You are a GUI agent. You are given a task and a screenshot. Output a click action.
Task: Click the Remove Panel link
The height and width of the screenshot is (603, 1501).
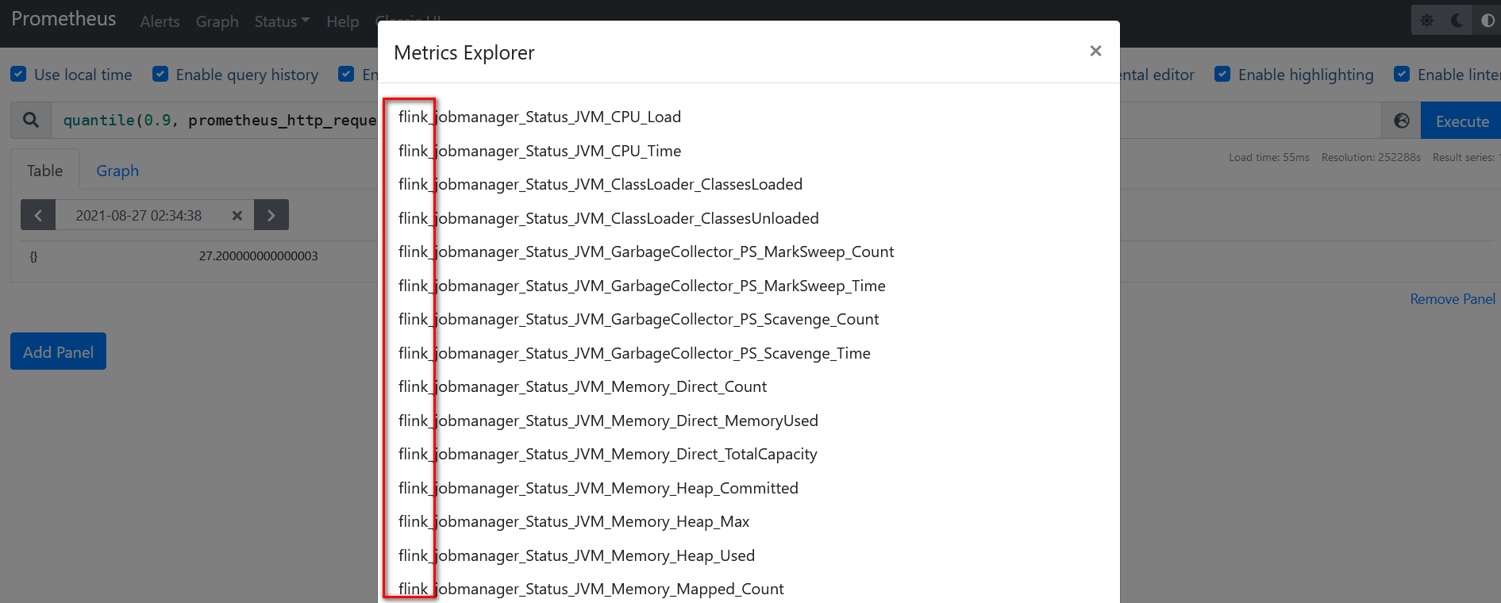coord(1453,299)
